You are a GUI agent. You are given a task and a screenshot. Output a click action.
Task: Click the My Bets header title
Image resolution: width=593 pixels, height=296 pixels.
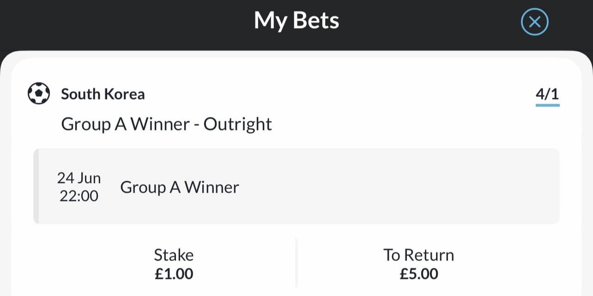point(296,21)
